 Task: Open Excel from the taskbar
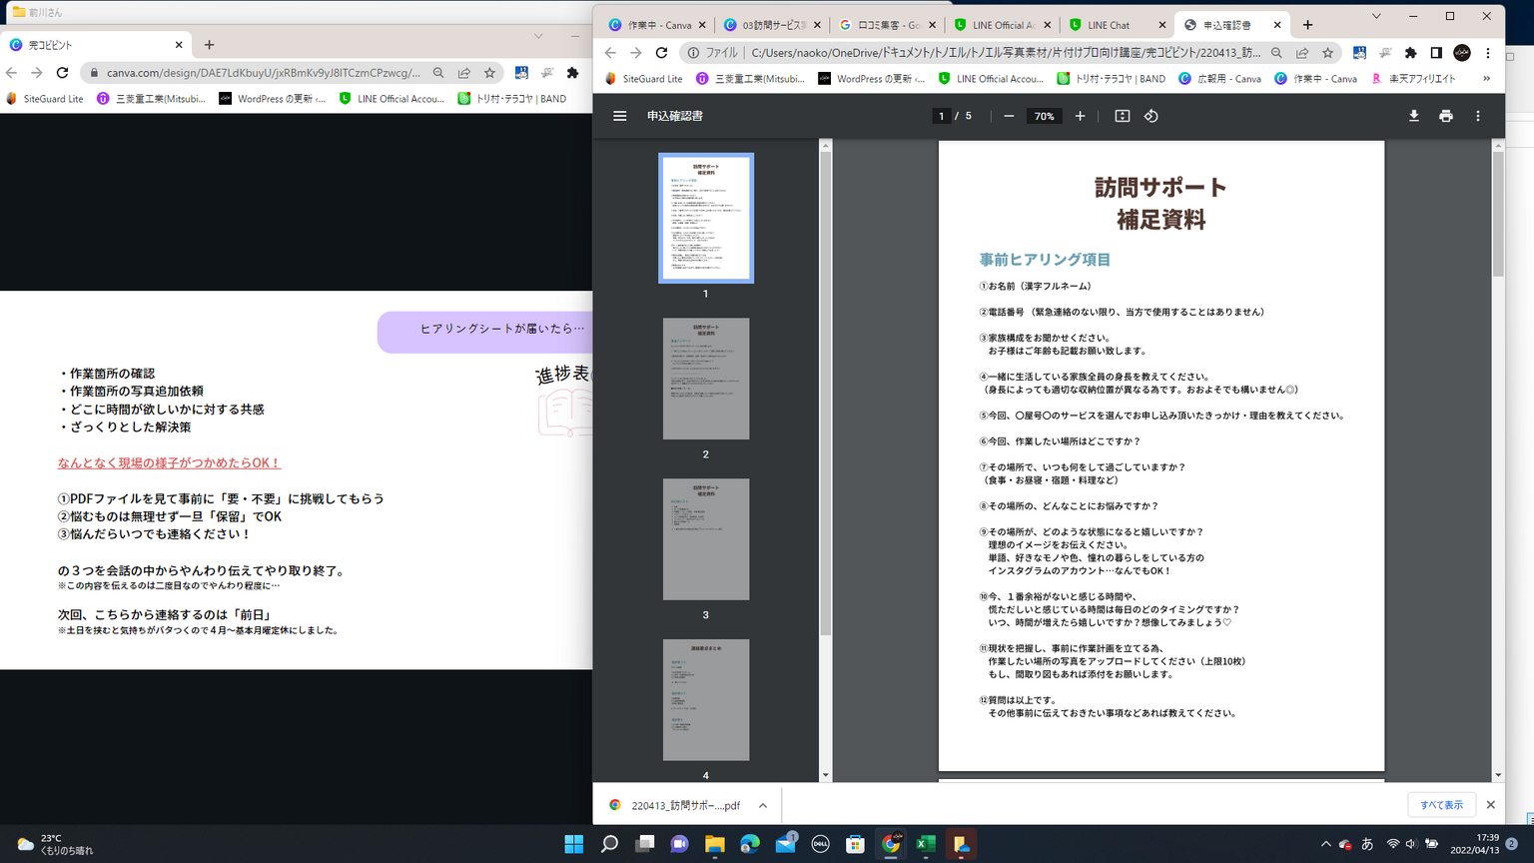click(x=926, y=844)
